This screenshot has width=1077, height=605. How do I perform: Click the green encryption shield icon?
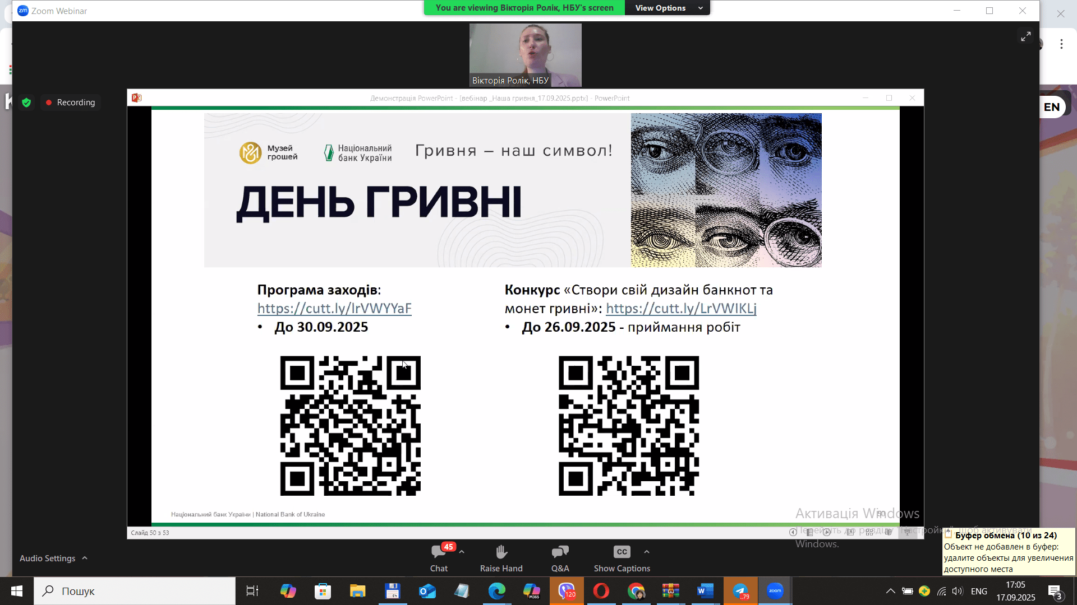coord(26,103)
